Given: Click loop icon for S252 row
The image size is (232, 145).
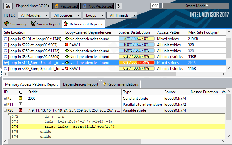Looking at the screenshot, I should click(x=6, y=51).
